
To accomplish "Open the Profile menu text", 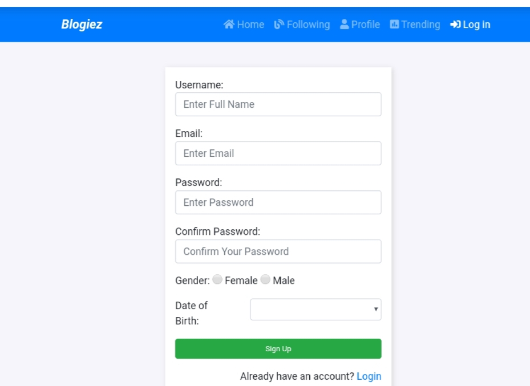I will [365, 25].
